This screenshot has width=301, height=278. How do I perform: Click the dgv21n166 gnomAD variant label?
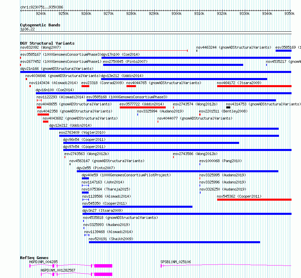pyautogui.click(x=57, y=69)
